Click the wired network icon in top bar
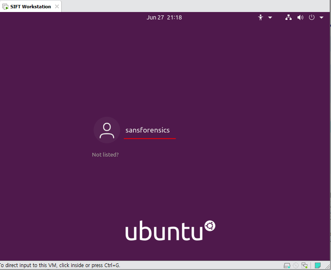Screen dimensions: 331x270 point(288,17)
